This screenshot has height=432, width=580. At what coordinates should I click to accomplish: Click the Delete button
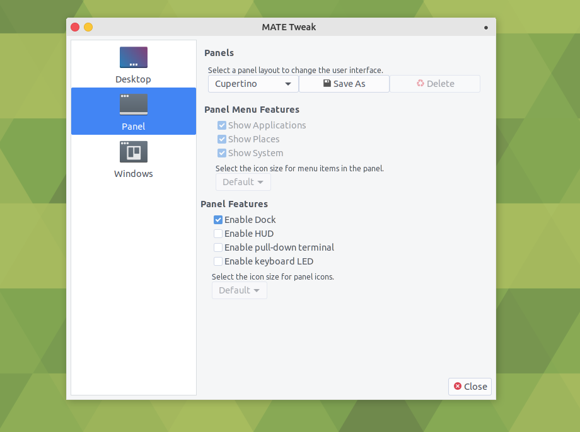(434, 84)
